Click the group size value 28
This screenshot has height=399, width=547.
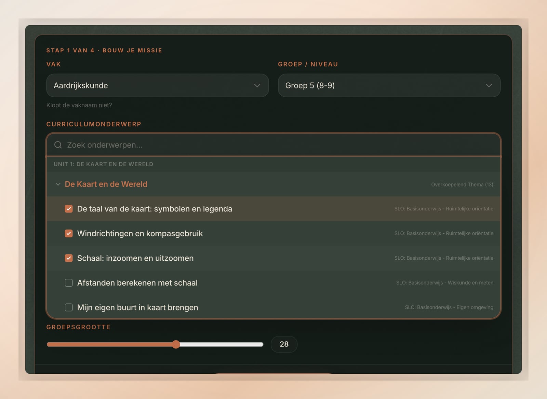pos(284,344)
